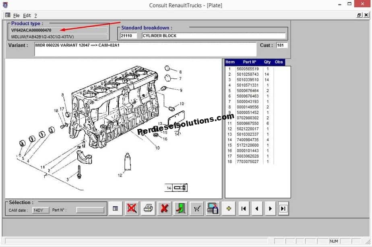Click callout 3 near the bearing cap bolt

(x=68, y=180)
